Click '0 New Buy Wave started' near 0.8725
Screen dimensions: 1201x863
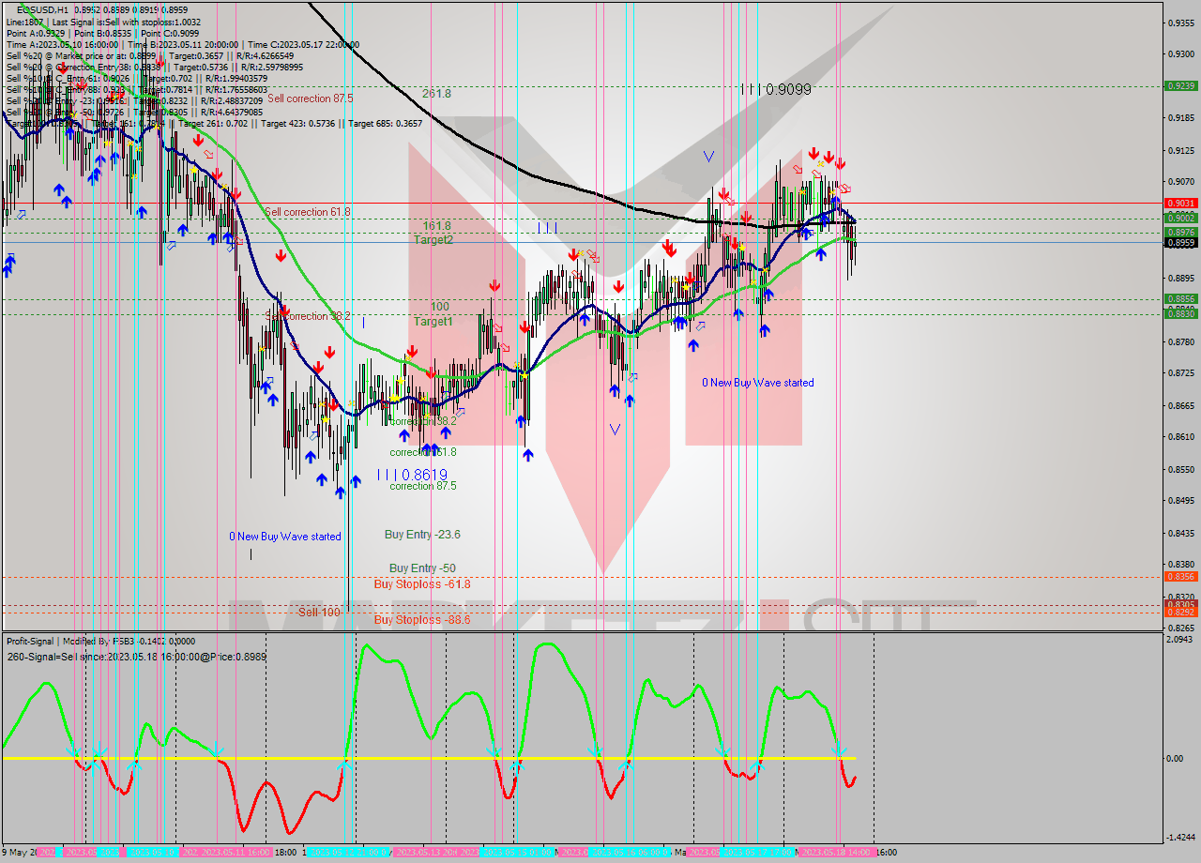[x=758, y=383]
